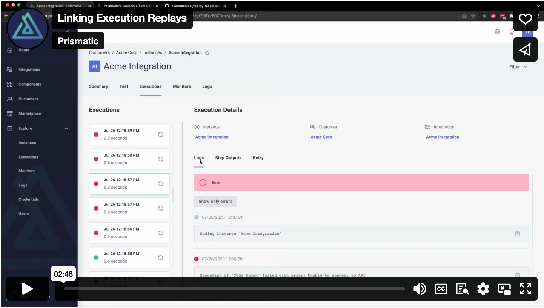
Task: Switch to the Test tab
Action: pos(124,86)
